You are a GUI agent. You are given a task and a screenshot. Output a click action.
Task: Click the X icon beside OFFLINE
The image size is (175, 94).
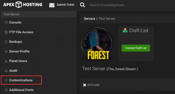[84, 85]
